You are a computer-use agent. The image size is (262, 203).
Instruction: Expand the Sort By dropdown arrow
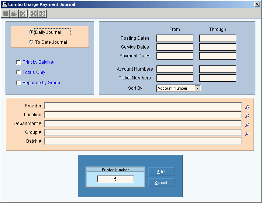(x=197, y=88)
